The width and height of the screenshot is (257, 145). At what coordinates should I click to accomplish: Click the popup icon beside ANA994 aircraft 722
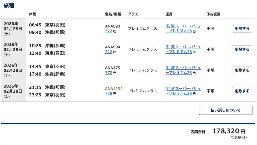(115, 52)
